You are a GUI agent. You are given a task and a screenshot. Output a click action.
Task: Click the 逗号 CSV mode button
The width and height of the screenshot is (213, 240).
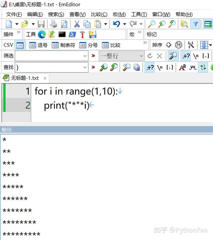(38, 45)
